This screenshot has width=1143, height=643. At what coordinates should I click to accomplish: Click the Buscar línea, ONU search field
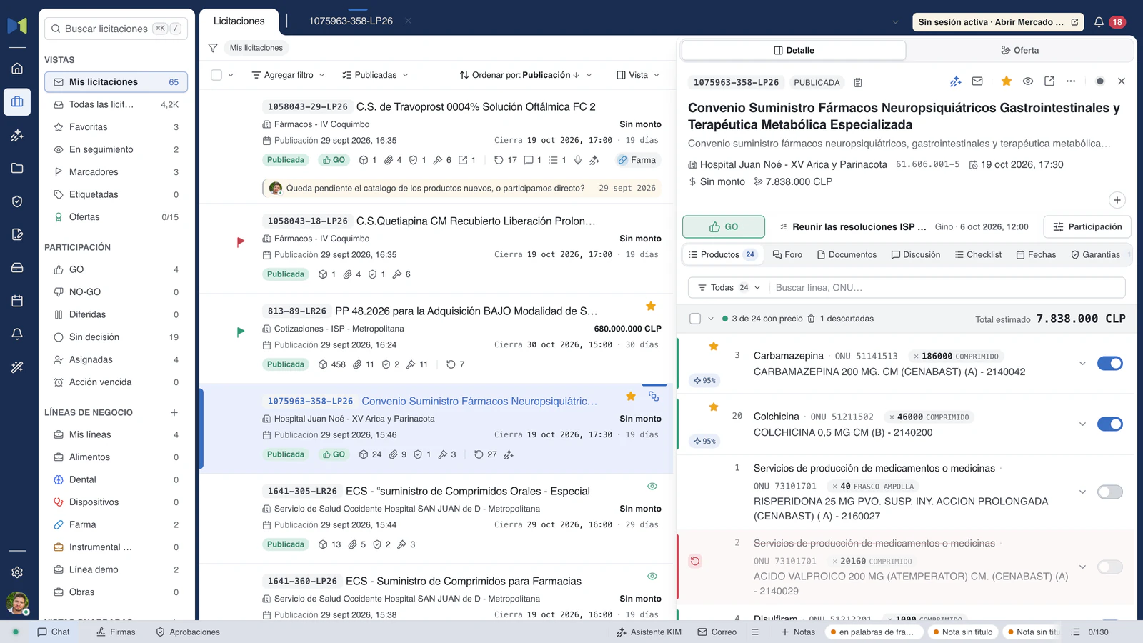[x=946, y=287]
